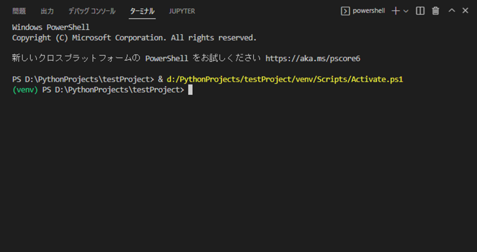Click the powershell terminal shell icon
This screenshot has width=477, height=252.
pyautogui.click(x=345, y=11)
